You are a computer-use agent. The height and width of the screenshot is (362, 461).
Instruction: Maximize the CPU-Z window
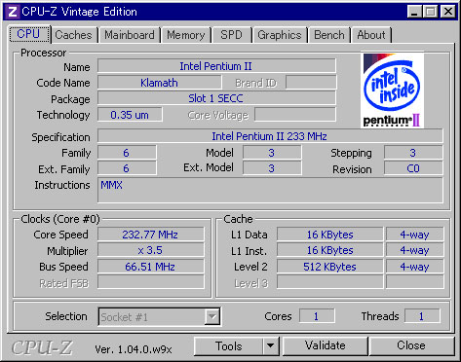431,12
